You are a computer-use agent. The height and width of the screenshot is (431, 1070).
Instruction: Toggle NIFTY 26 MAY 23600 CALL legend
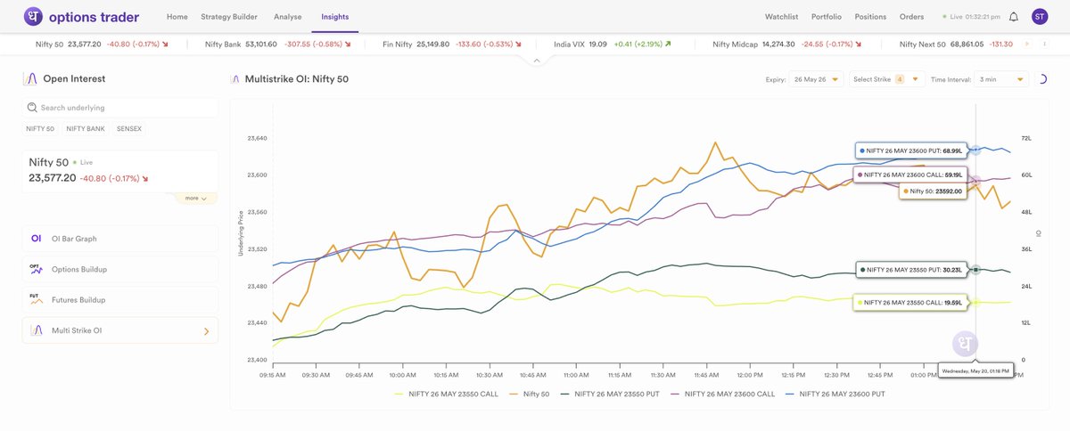pyautogui.click(x=725, y=393)
